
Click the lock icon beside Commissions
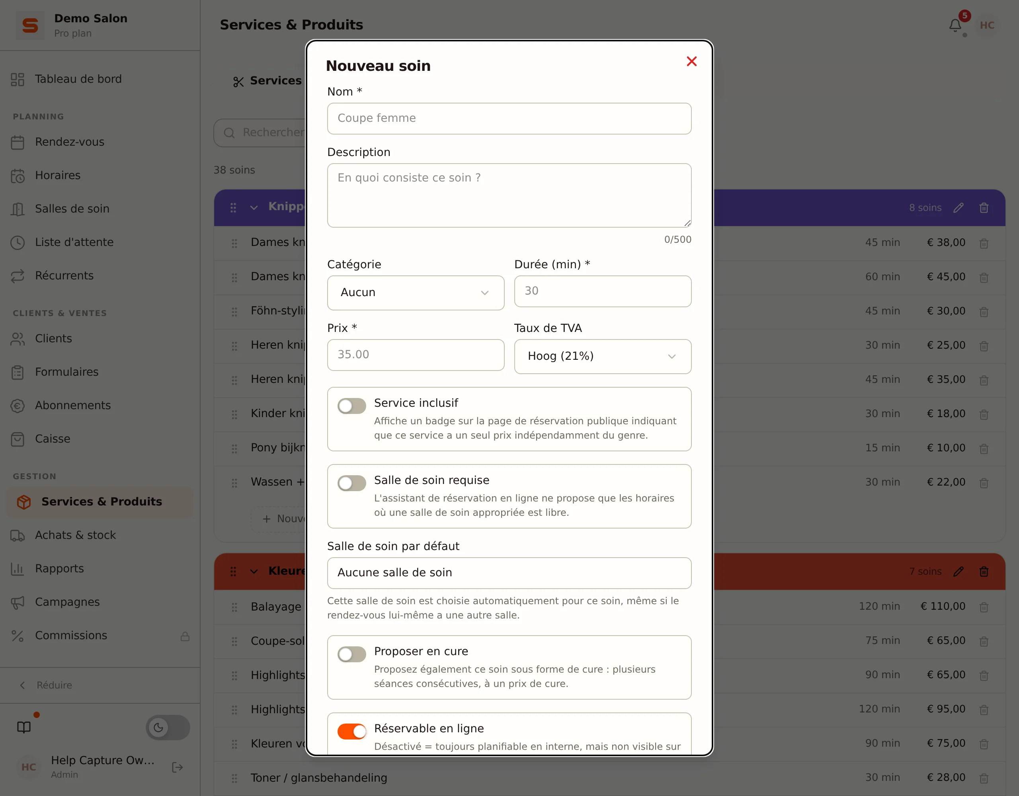pos(185,636)
